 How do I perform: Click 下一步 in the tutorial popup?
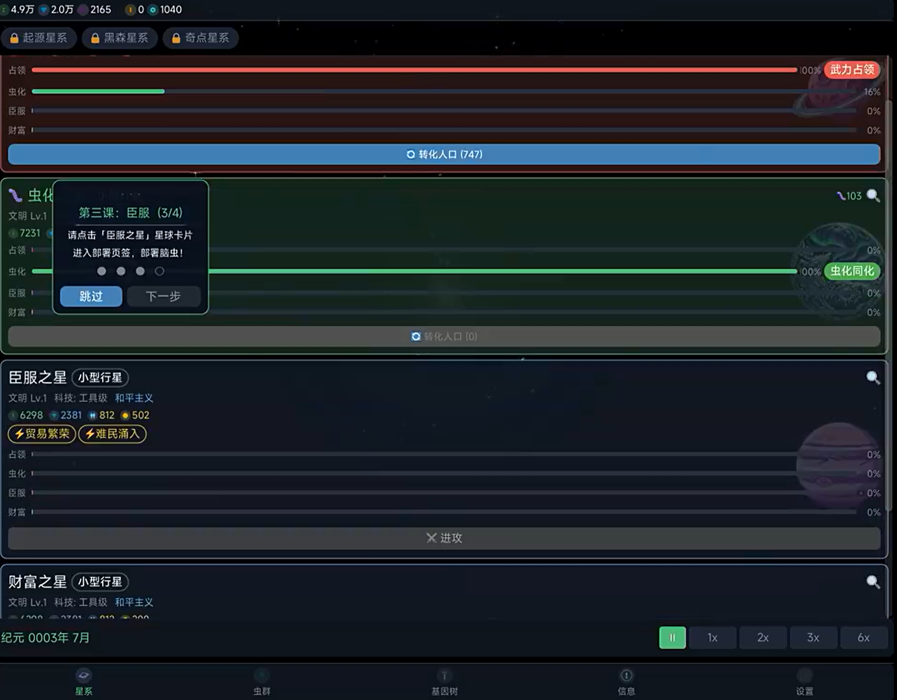[x=163, y=296]
